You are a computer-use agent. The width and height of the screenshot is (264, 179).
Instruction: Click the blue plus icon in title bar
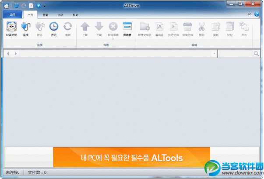(39, 6)
